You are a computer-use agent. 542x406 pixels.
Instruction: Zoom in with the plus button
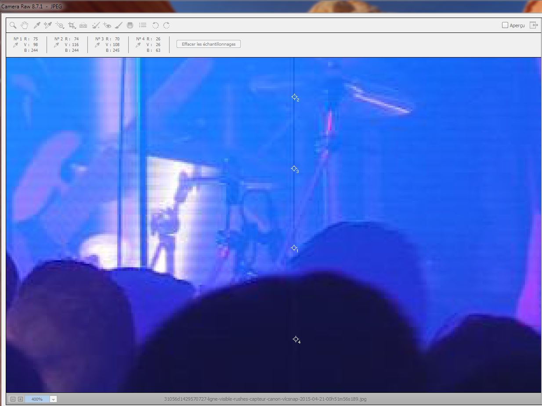pos(20,399)
